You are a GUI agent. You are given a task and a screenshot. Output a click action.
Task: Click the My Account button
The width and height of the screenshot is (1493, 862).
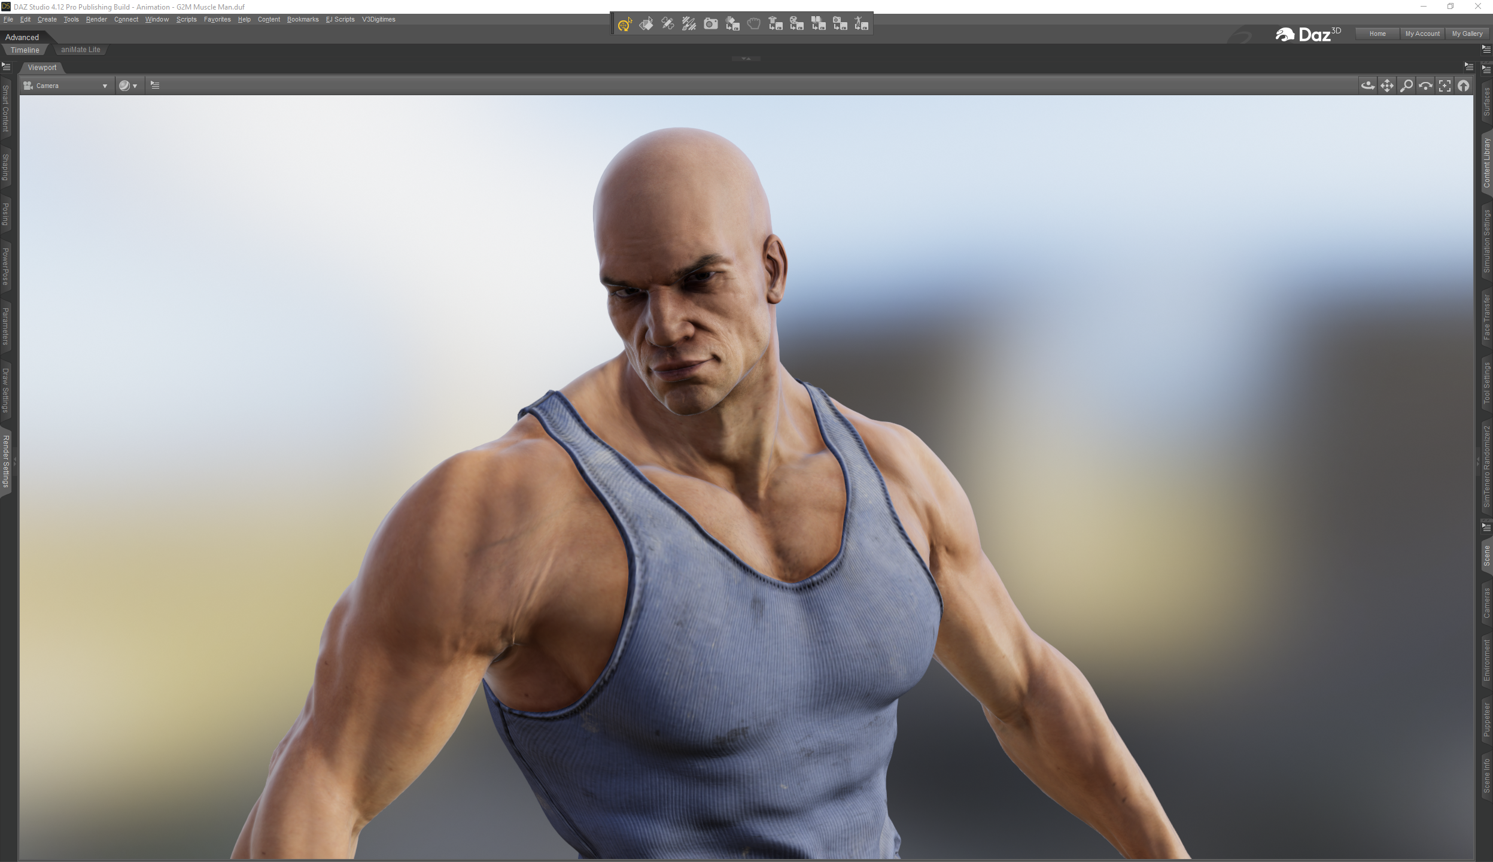pyautogui.click(x=1422, y=34)
